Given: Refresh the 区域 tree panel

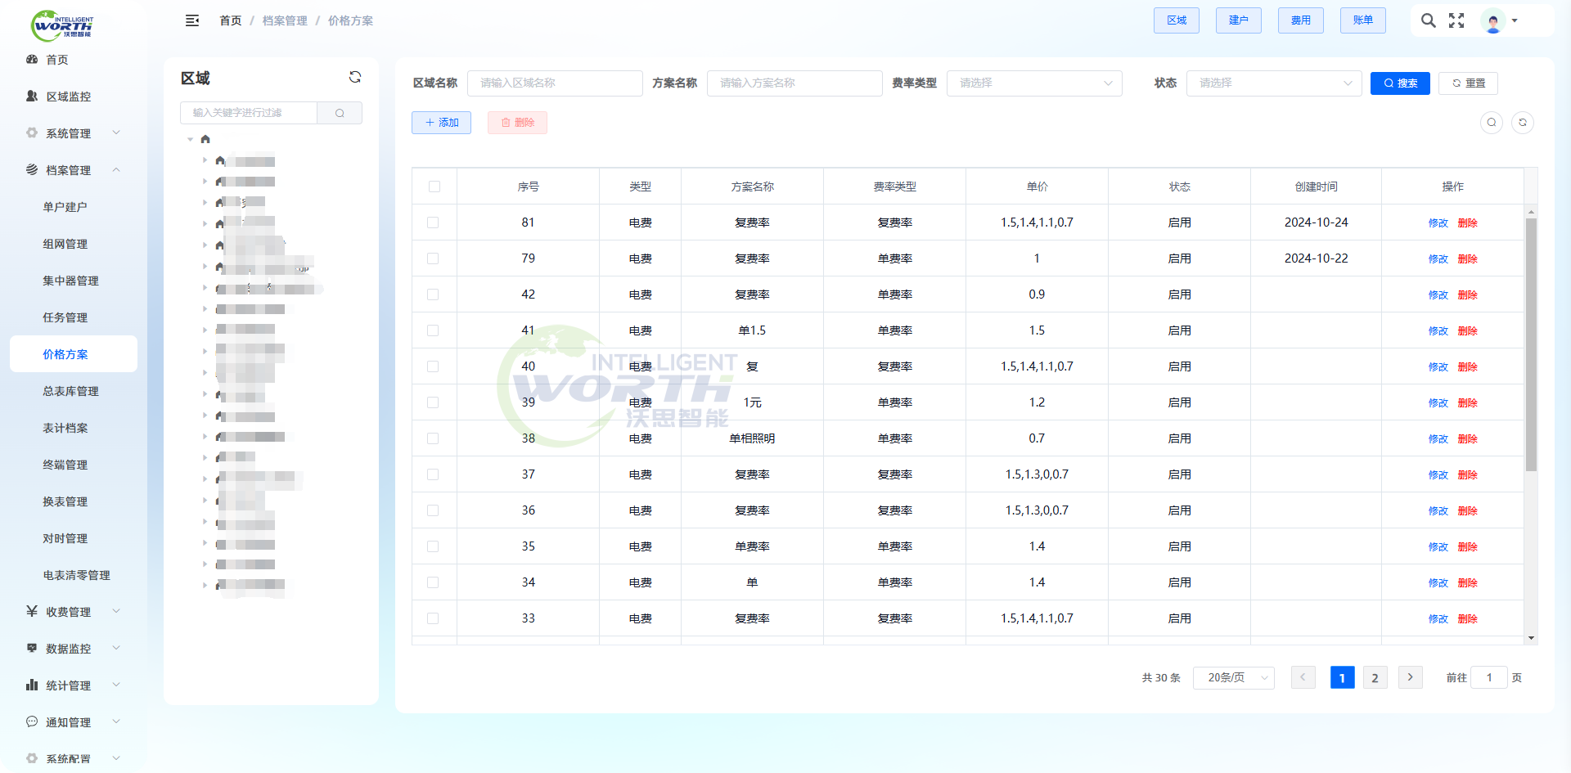Looking at the screenshot, I should pyautogui.click(x=355, y=77).
